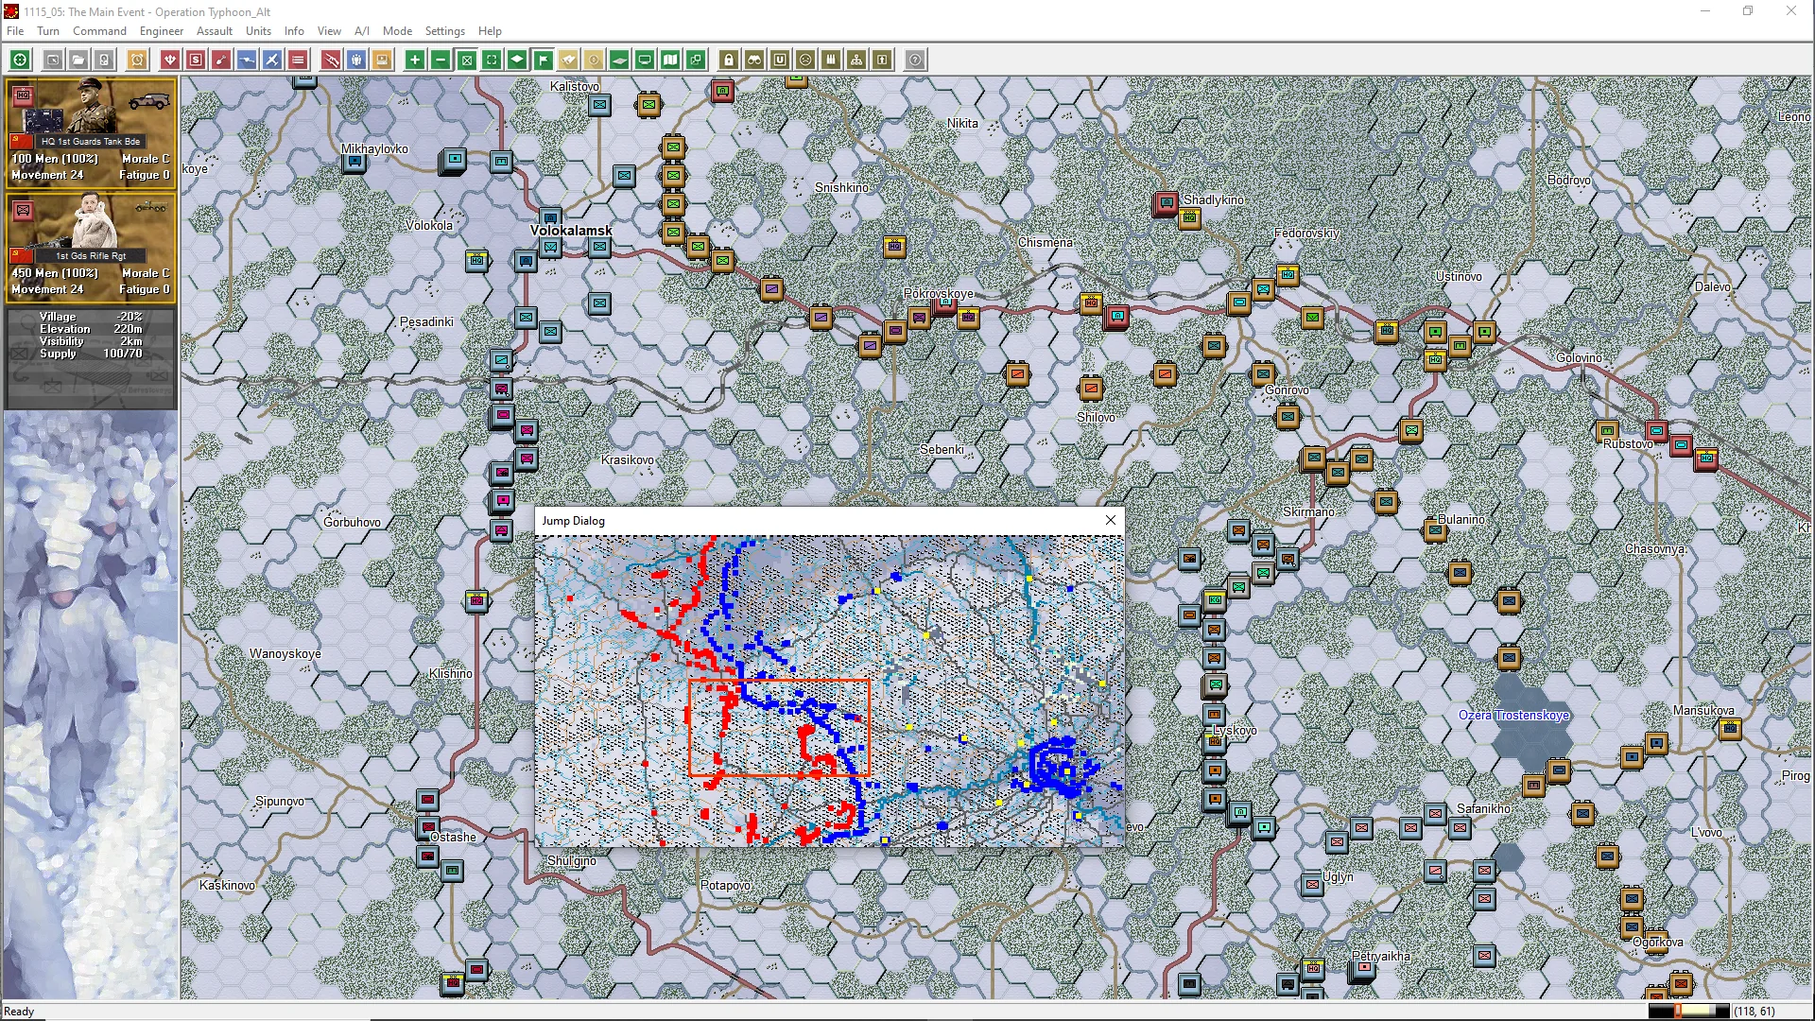Select the HQ 1st Guards Tank Bde unit card
The image size is (1815, 1021).
(90, 131)
